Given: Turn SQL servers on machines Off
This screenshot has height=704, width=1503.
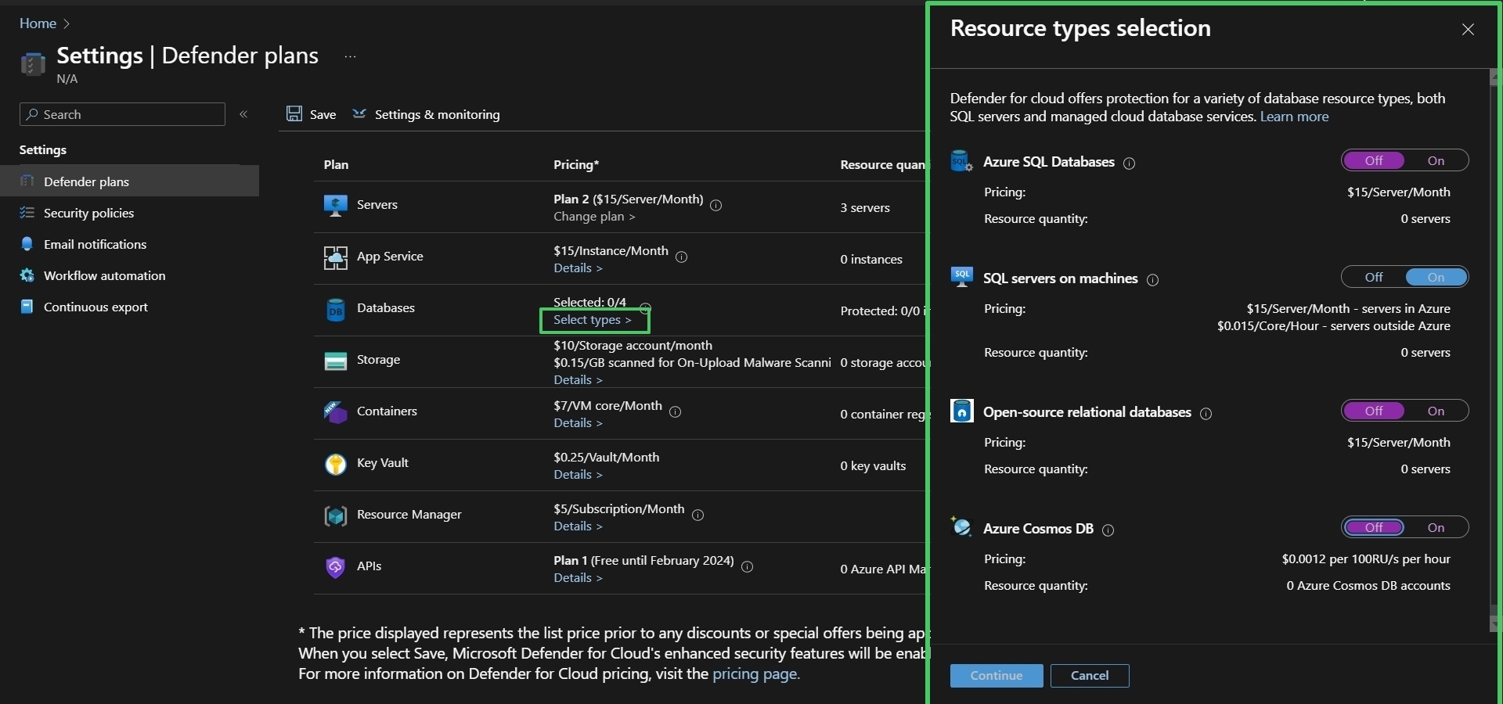Looking at the screenshot, I should [1374, 277].
